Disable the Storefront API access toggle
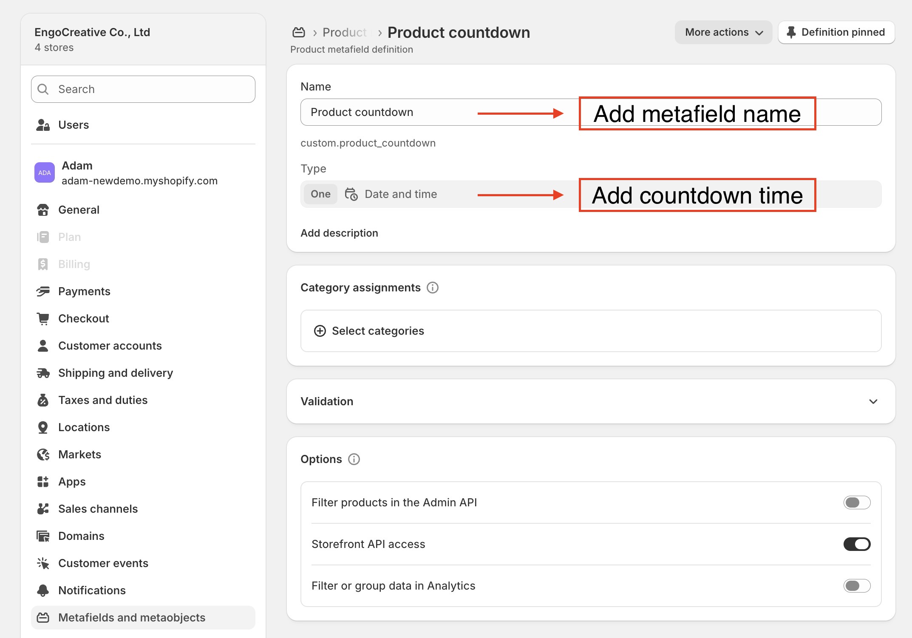Image resolution: width=912 pixels, height=638 pixels. [x=857, y=544]
